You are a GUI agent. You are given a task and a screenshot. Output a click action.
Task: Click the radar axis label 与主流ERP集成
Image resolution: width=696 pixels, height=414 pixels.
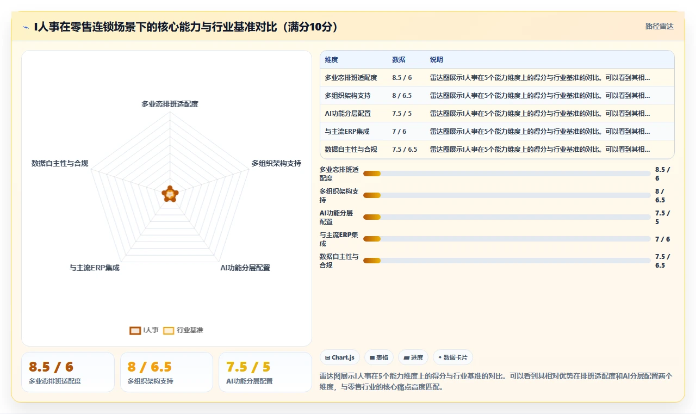tap(94, 268)
